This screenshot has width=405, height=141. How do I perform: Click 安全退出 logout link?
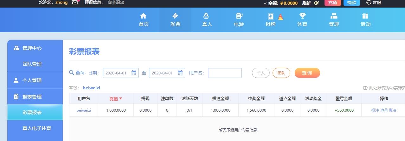(x=116, y=3)
